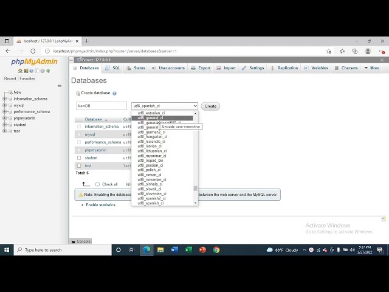389x292 pixels.
Task: Open browser favorites list icon
Action: coord(342,51)
